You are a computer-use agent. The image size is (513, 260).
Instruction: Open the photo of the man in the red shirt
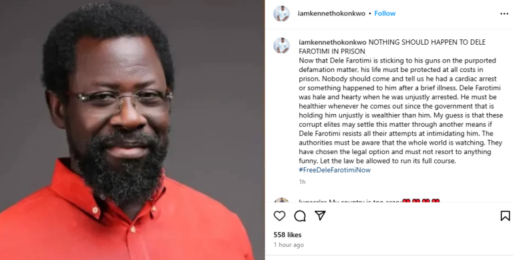point(132,130)
